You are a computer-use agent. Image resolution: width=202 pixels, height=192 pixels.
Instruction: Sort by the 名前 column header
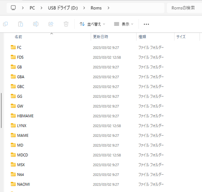[x=18, y=37]
